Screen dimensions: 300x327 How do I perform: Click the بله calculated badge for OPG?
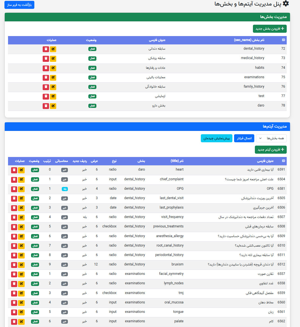pyautogui.click(x=65, y=189)
